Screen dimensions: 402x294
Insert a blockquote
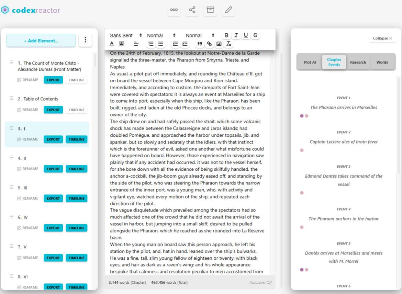click(x=200, y=44)
